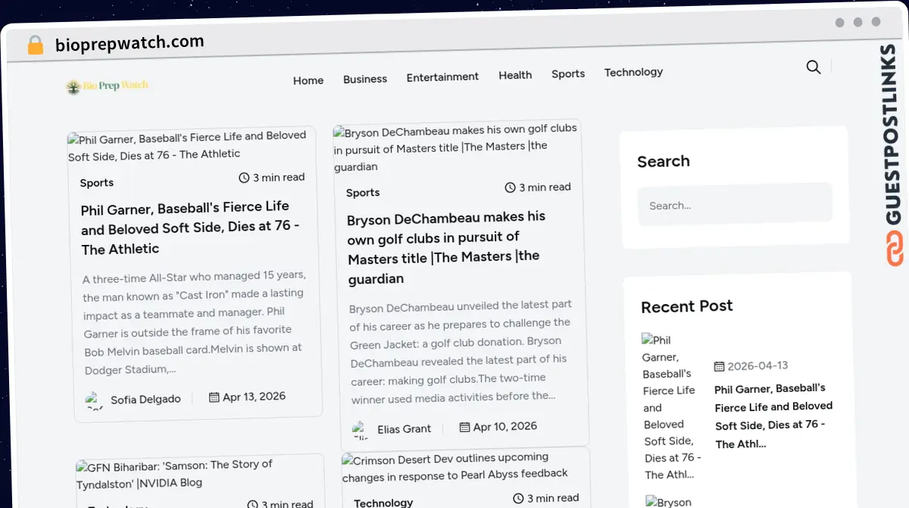The height and width of the screenshot is (508, 909).
Task: Click inside the sidebar Search field
Action: point(735,204)
